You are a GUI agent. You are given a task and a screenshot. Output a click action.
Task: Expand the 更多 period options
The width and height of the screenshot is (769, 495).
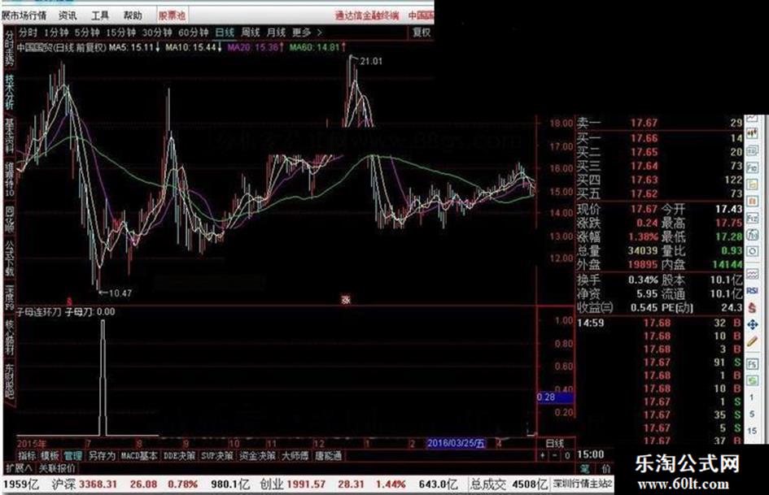[x=307, y=33]
